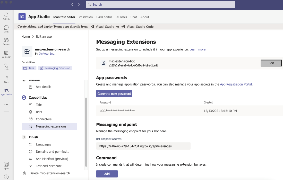Open the Learn more link
This screenshot has height=180, width=283.
point(198,49)
